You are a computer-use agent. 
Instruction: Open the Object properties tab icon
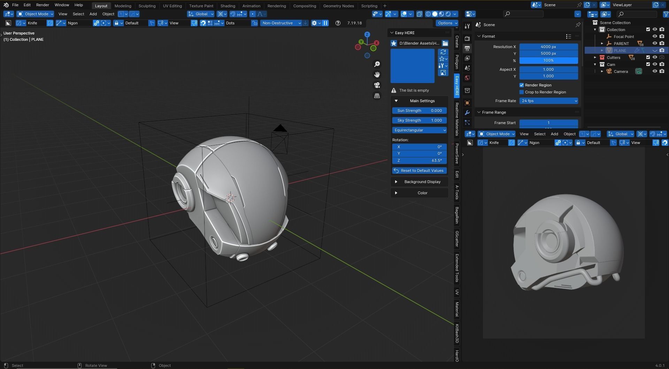click(467, 103)
